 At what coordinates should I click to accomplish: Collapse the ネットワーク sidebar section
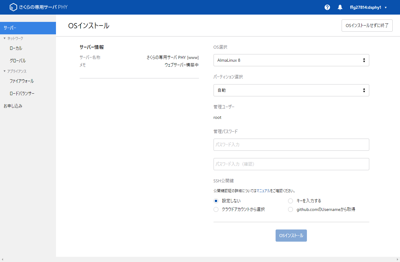tap(5, 38)
